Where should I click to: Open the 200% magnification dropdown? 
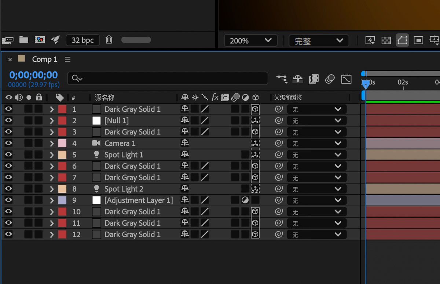(x=250, y=41)
